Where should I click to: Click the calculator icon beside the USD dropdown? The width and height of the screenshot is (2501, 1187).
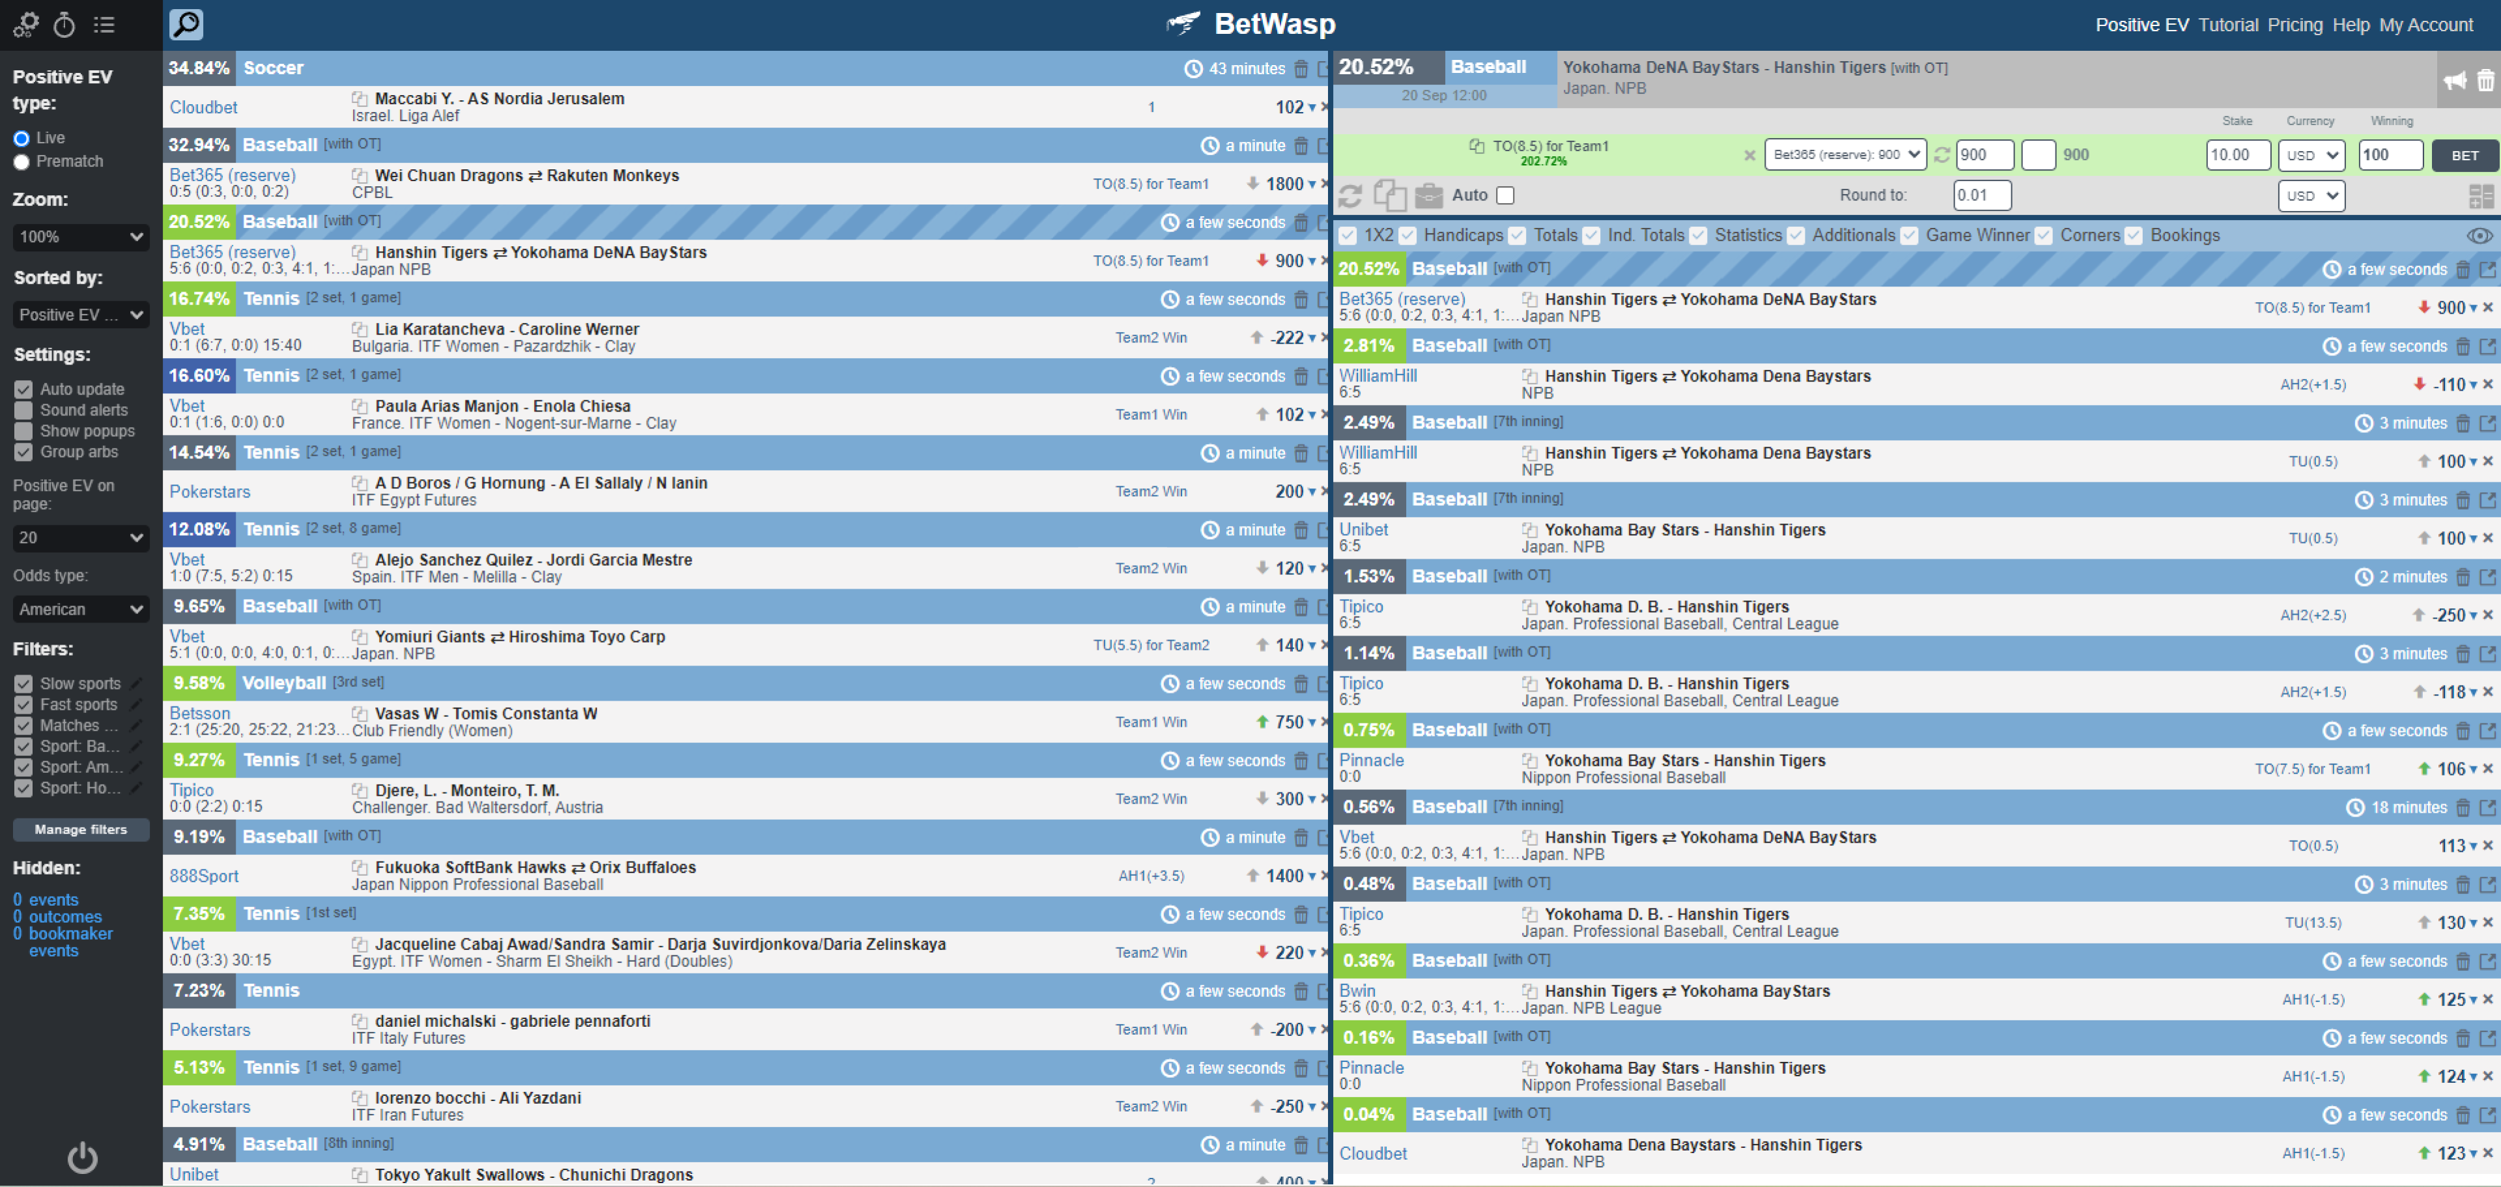[2481, 196]
